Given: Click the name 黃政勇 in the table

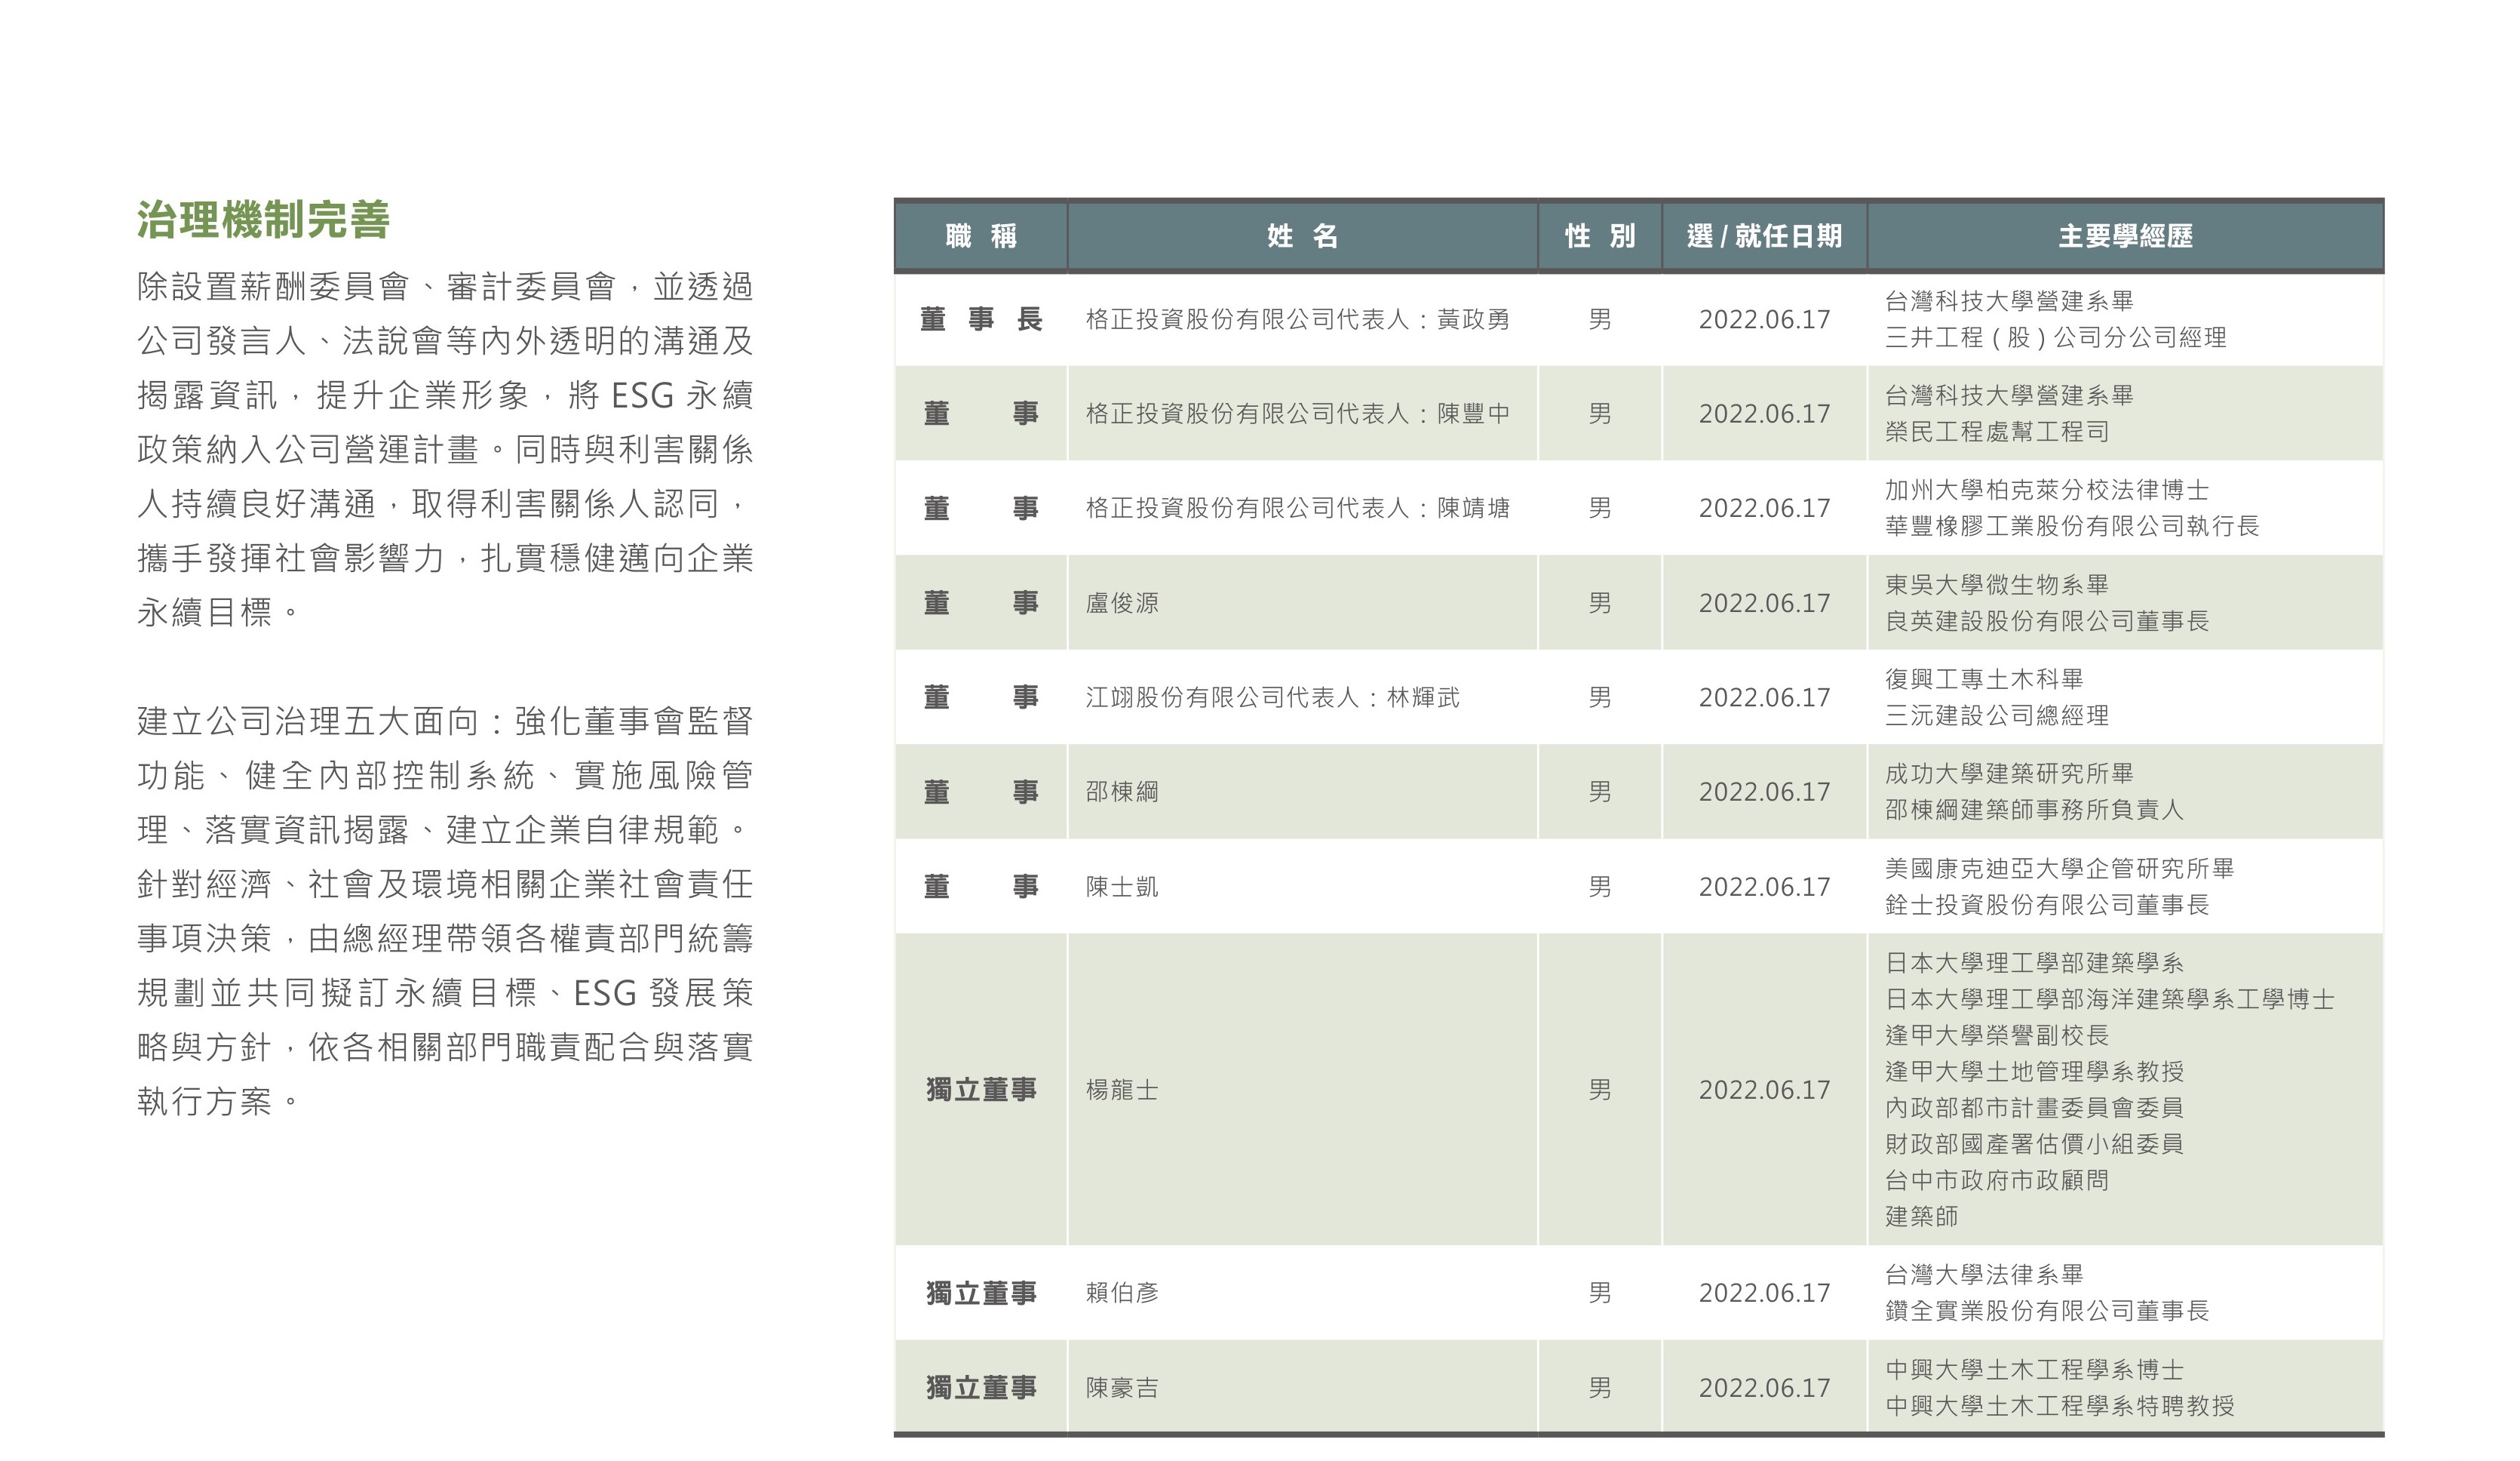Looking at the screenshot, I should tap(1473, 319).
